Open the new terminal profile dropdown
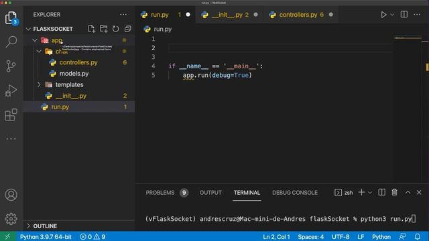Screen dimensions: 429x241 pyautogui.click(x=369, y=193)
